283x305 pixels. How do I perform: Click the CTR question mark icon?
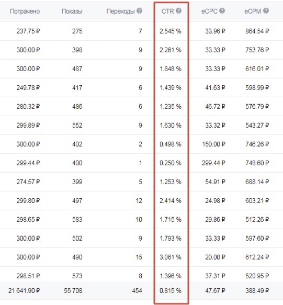178,11
